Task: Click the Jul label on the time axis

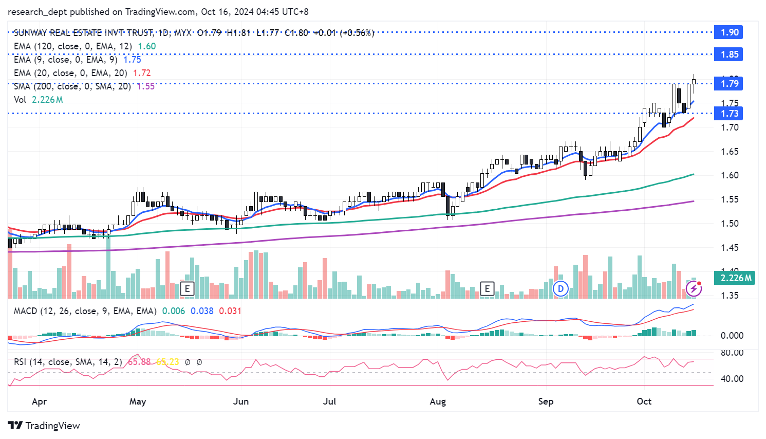Action: pyautogui.click(x=329, y=401)
